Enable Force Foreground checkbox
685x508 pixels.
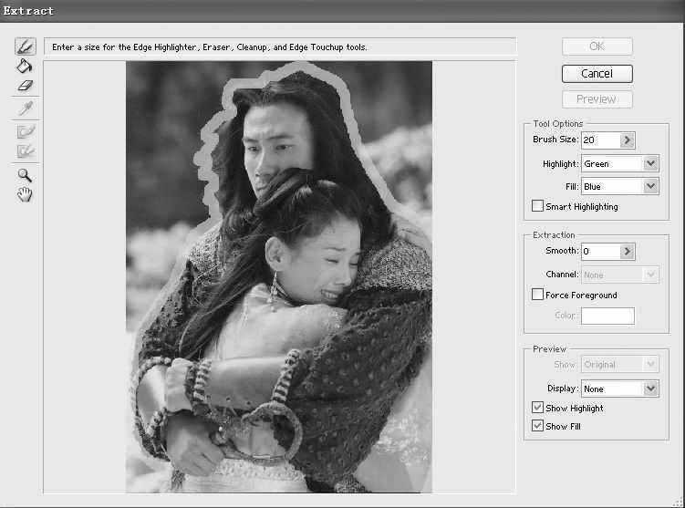click(538, 295)
